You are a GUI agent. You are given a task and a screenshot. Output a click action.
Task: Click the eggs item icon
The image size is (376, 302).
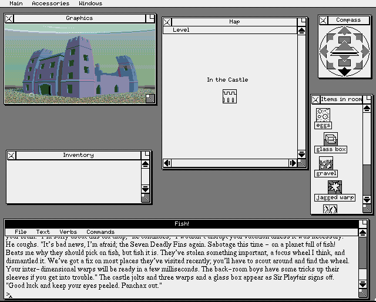click(323, 115)
